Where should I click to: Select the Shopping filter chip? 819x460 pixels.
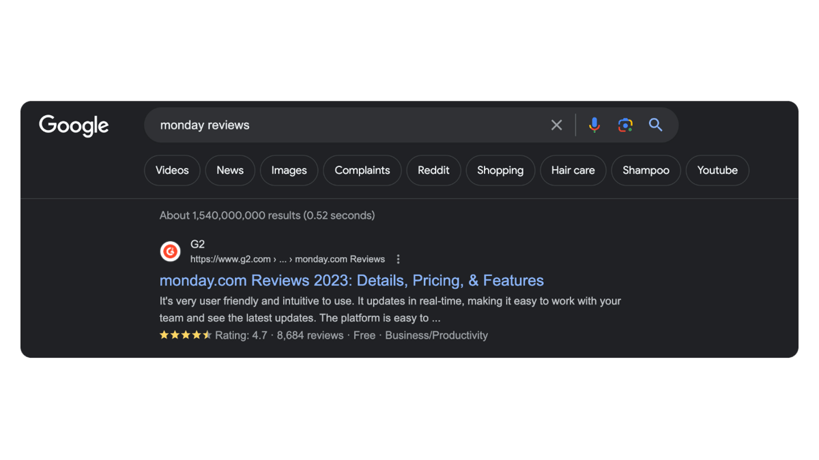click(500, 170)
